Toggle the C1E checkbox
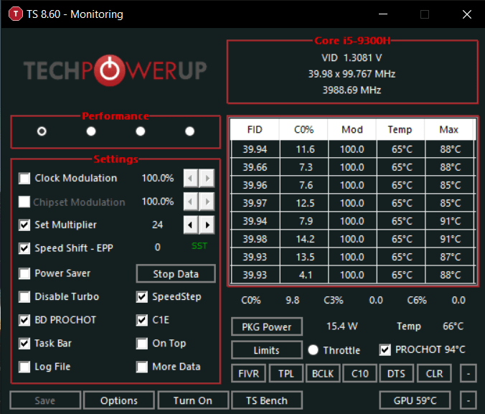485x414 pixels. (x=142, y=320)
